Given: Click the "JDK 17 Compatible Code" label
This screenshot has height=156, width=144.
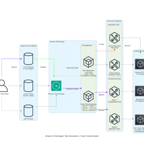Looking at the screenshot, I should point(115,101).
